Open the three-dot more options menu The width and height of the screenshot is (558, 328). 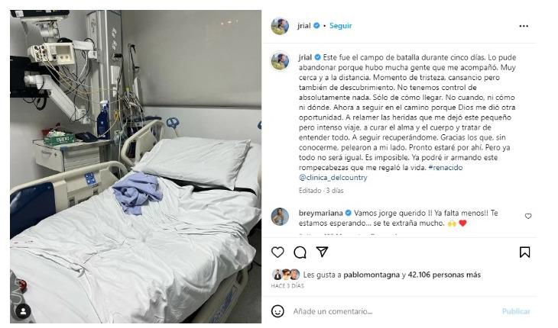tap(524, 26)
